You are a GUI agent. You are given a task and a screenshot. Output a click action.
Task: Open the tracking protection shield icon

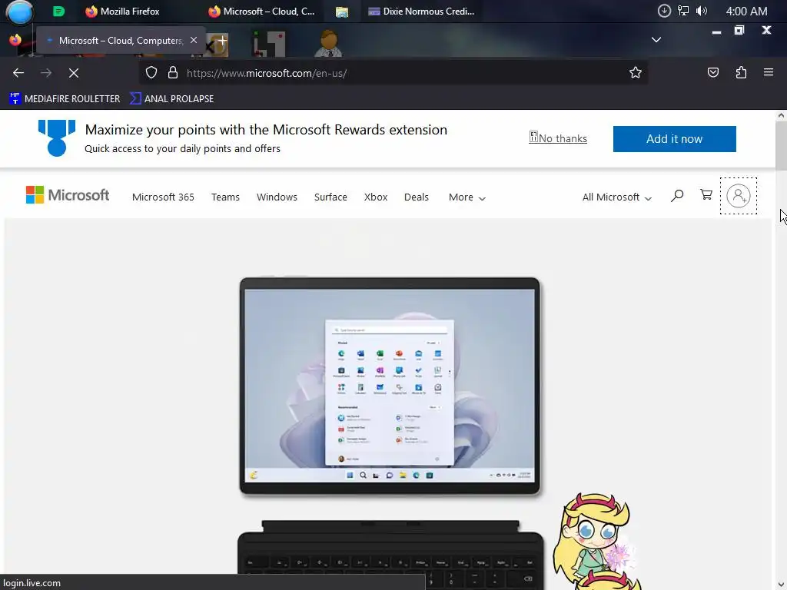151,73
